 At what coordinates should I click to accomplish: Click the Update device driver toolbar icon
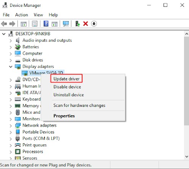tap(77, 23)
